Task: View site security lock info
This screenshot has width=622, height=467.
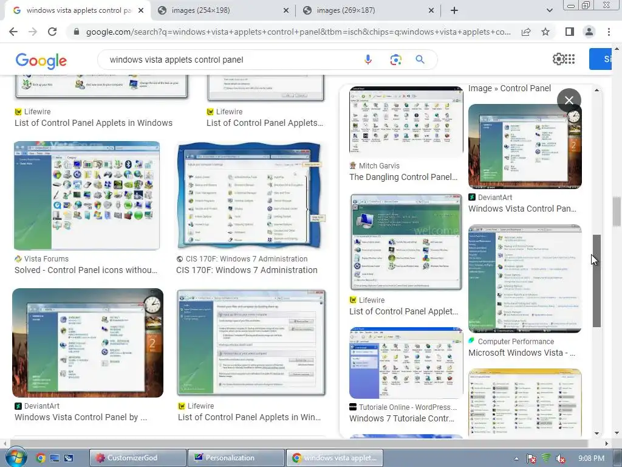Action: [77, 32]
